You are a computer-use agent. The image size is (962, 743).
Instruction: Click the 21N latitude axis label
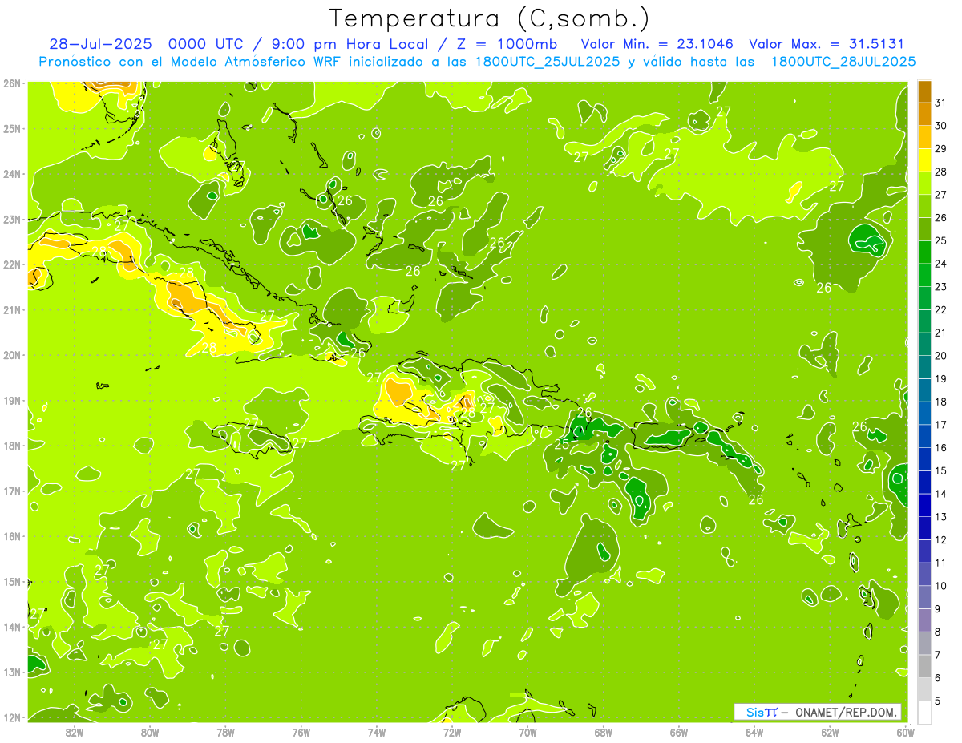point(12,309)
